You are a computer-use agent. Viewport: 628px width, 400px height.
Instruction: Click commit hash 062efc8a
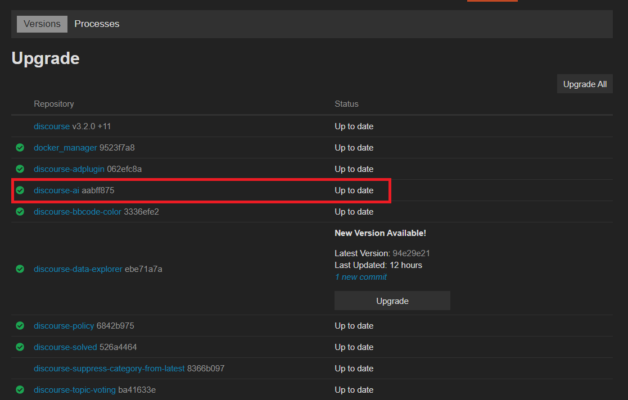pos(124,169)
